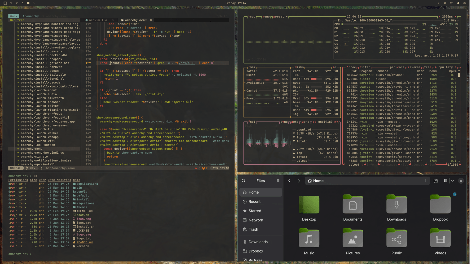Click the Friday 12:44 clock
470x264 pixels.
(x=236, y=3)
